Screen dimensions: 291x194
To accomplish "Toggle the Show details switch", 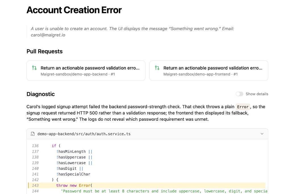I will (x=239, y=94).
